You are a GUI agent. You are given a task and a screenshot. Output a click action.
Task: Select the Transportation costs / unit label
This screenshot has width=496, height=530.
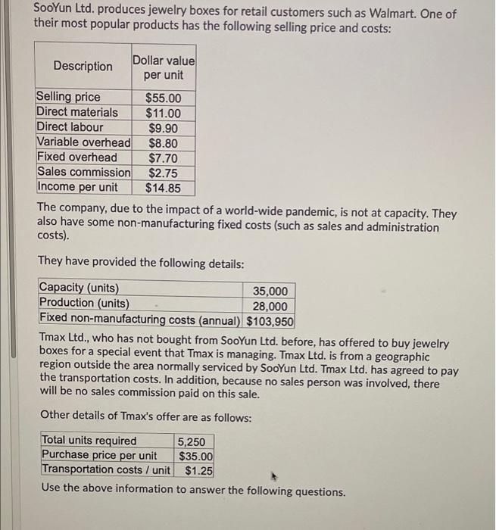(106, 469)
